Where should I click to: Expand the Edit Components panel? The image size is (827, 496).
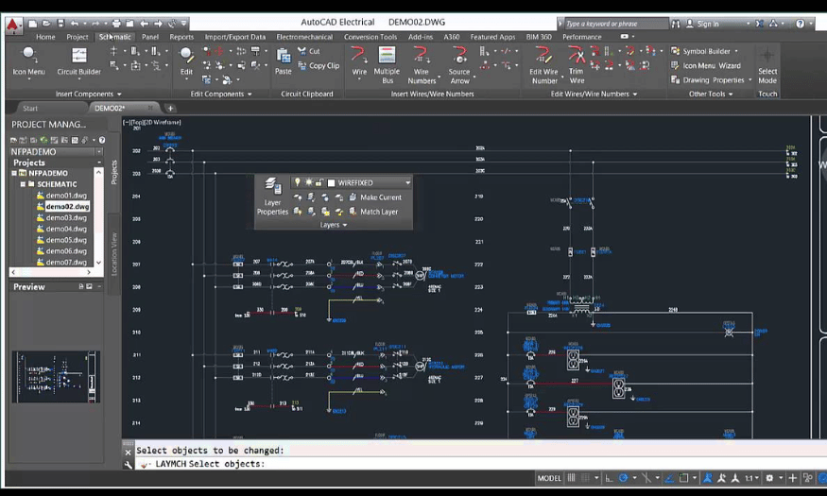[221, 94]
